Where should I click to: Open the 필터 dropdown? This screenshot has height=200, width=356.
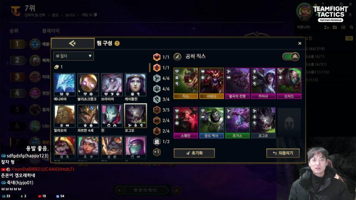pos(73,56)
